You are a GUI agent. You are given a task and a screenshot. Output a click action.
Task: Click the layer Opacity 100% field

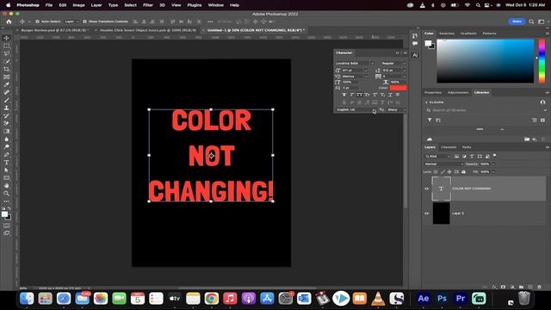pos(485,164)
